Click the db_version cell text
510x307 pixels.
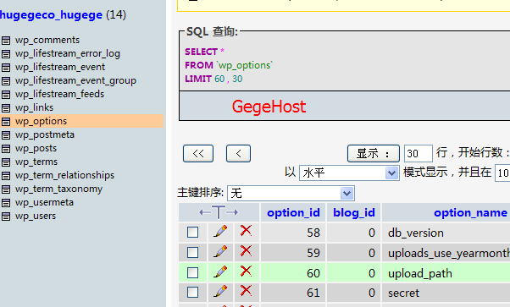click(416, 233)
